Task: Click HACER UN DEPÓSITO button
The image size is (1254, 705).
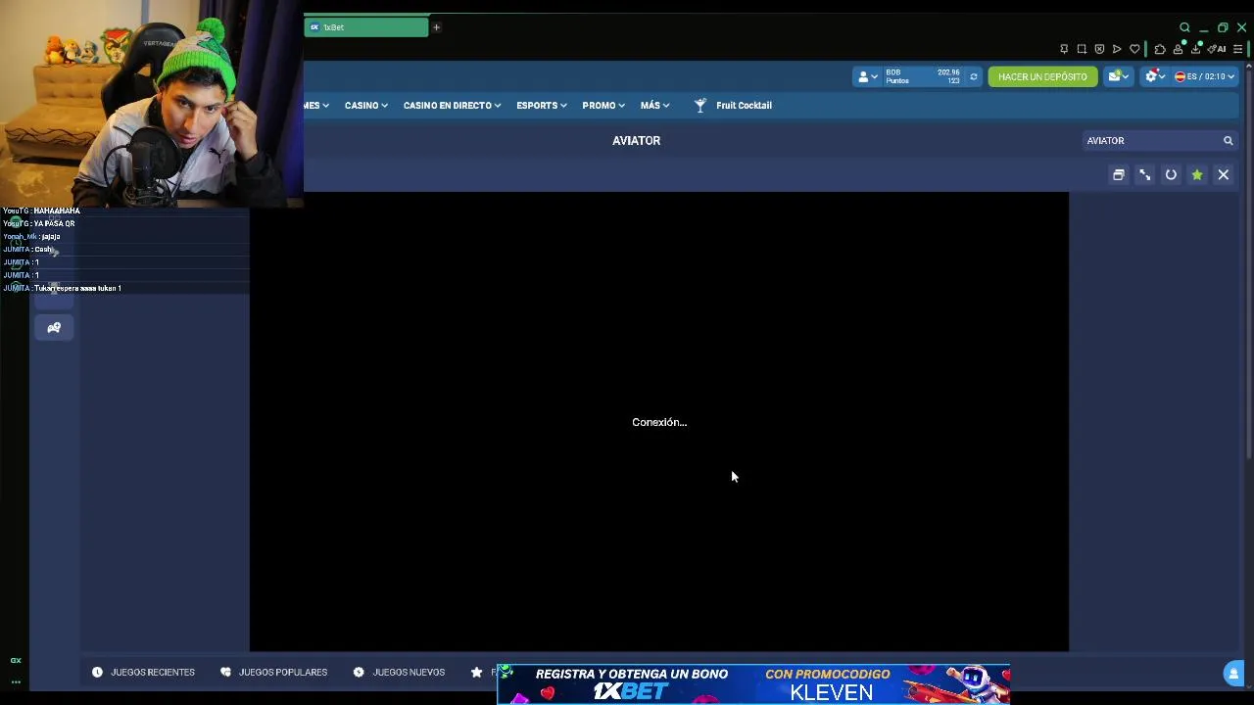Action: tap(1042, 76)
